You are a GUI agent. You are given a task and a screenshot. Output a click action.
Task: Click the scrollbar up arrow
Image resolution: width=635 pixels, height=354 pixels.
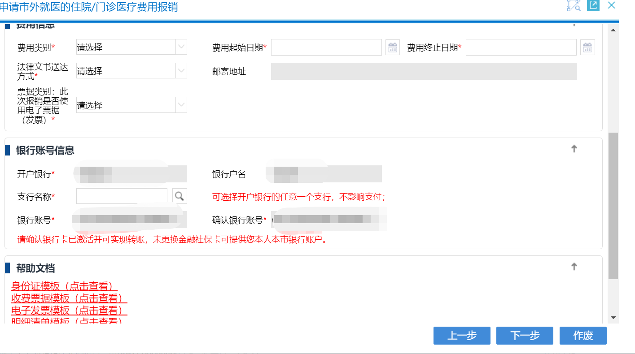point(613,30)
